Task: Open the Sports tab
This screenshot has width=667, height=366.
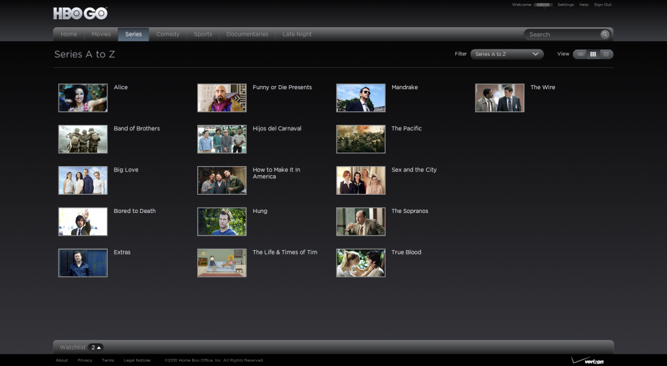Action: click(203, 35)
